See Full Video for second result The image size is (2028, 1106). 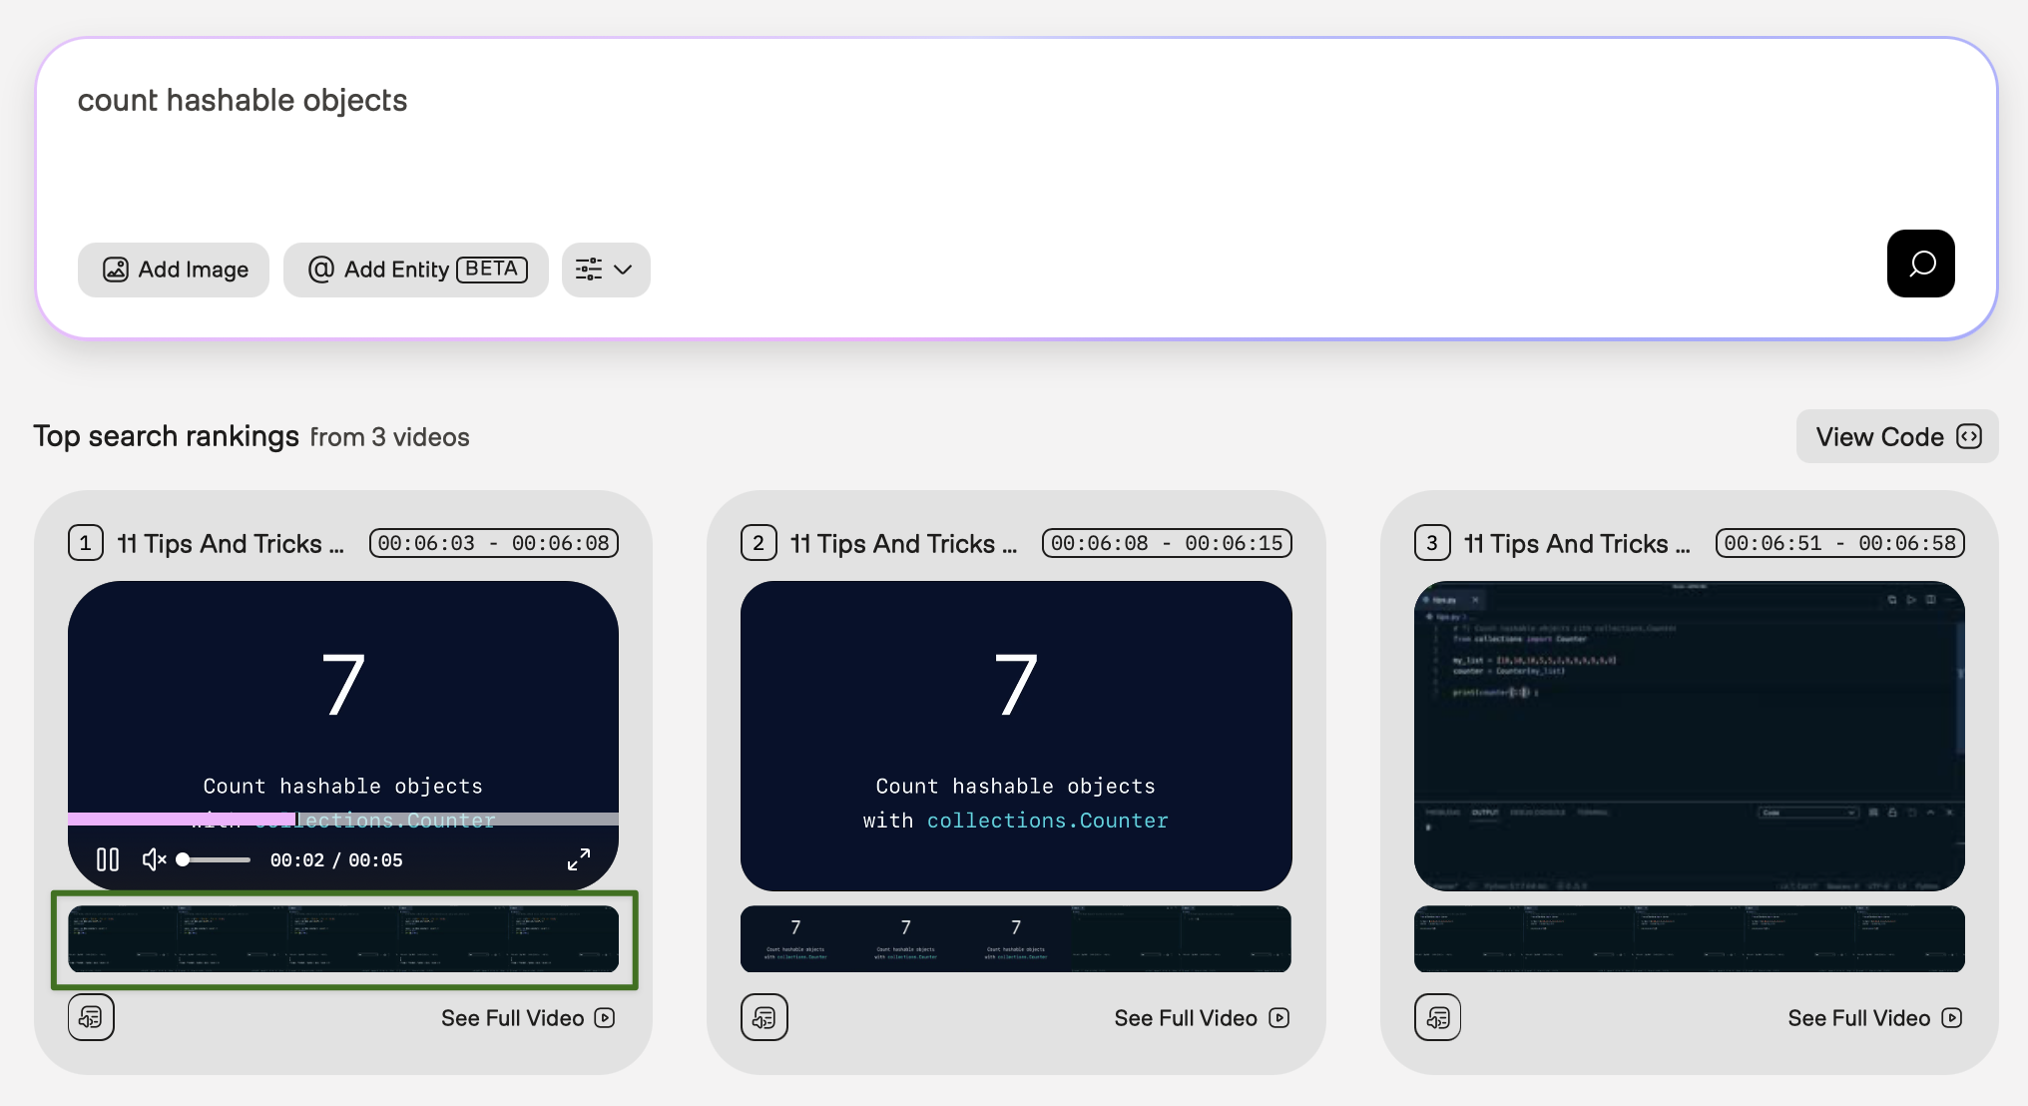(1201, 1018)
